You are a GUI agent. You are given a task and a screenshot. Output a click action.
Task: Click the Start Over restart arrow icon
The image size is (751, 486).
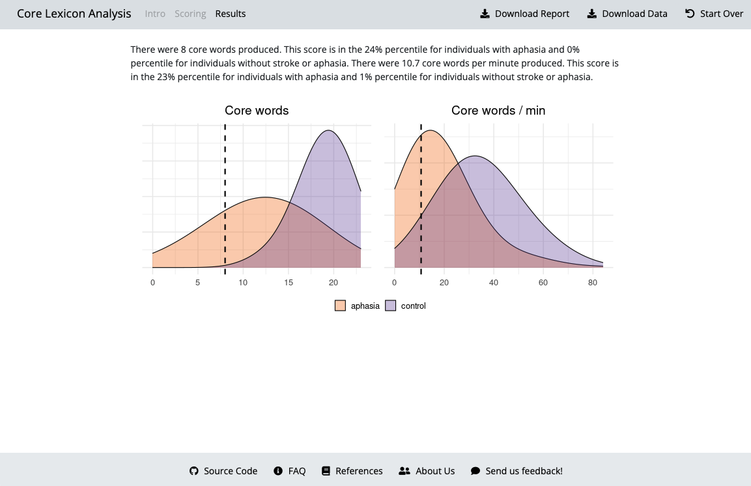690,14
